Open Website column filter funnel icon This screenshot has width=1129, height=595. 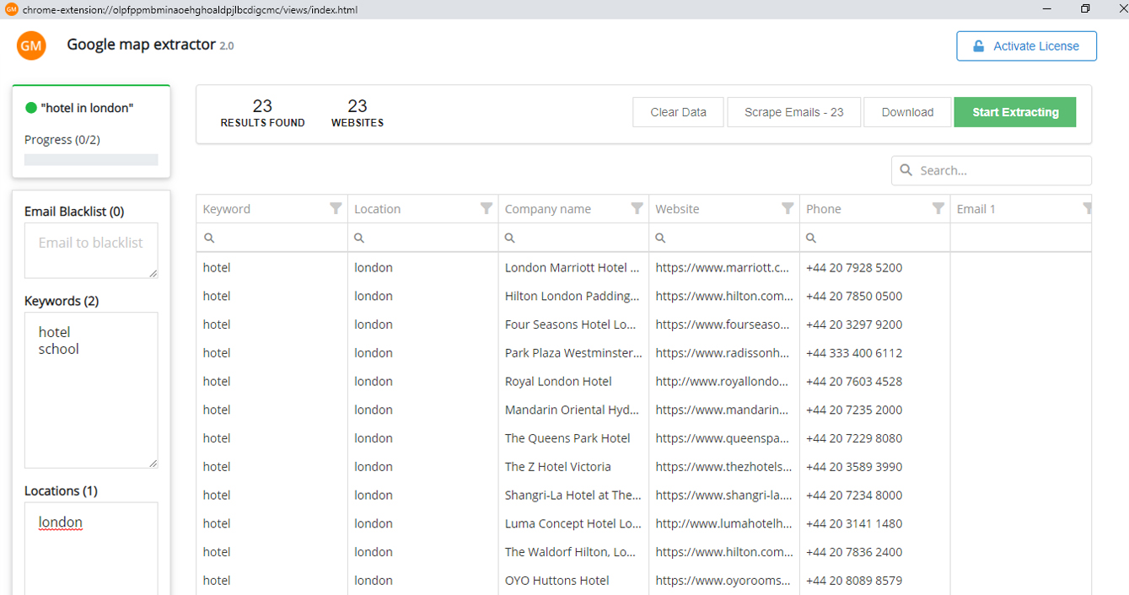788,209
